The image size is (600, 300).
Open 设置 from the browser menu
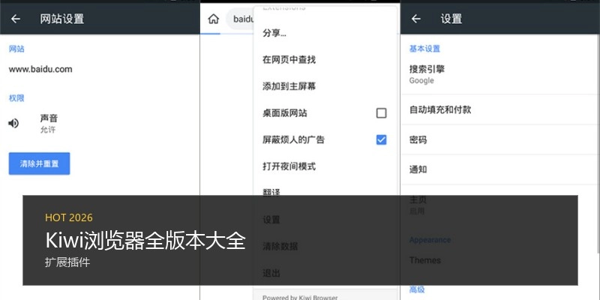tap(325, 220)
